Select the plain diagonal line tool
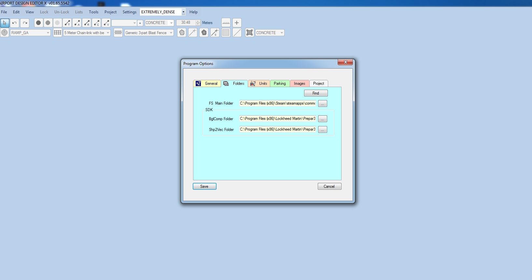The height and width of the screenshot is (280, 532). pos(237,32)
